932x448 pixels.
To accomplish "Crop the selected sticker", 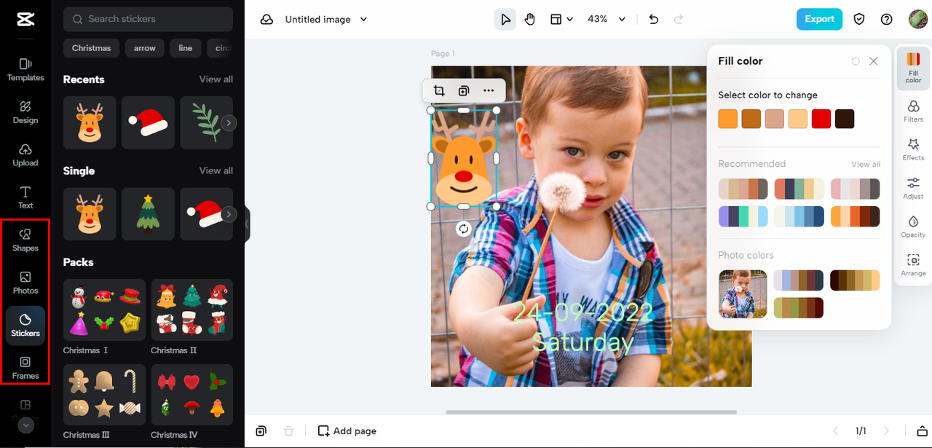I will coord(439,90).
